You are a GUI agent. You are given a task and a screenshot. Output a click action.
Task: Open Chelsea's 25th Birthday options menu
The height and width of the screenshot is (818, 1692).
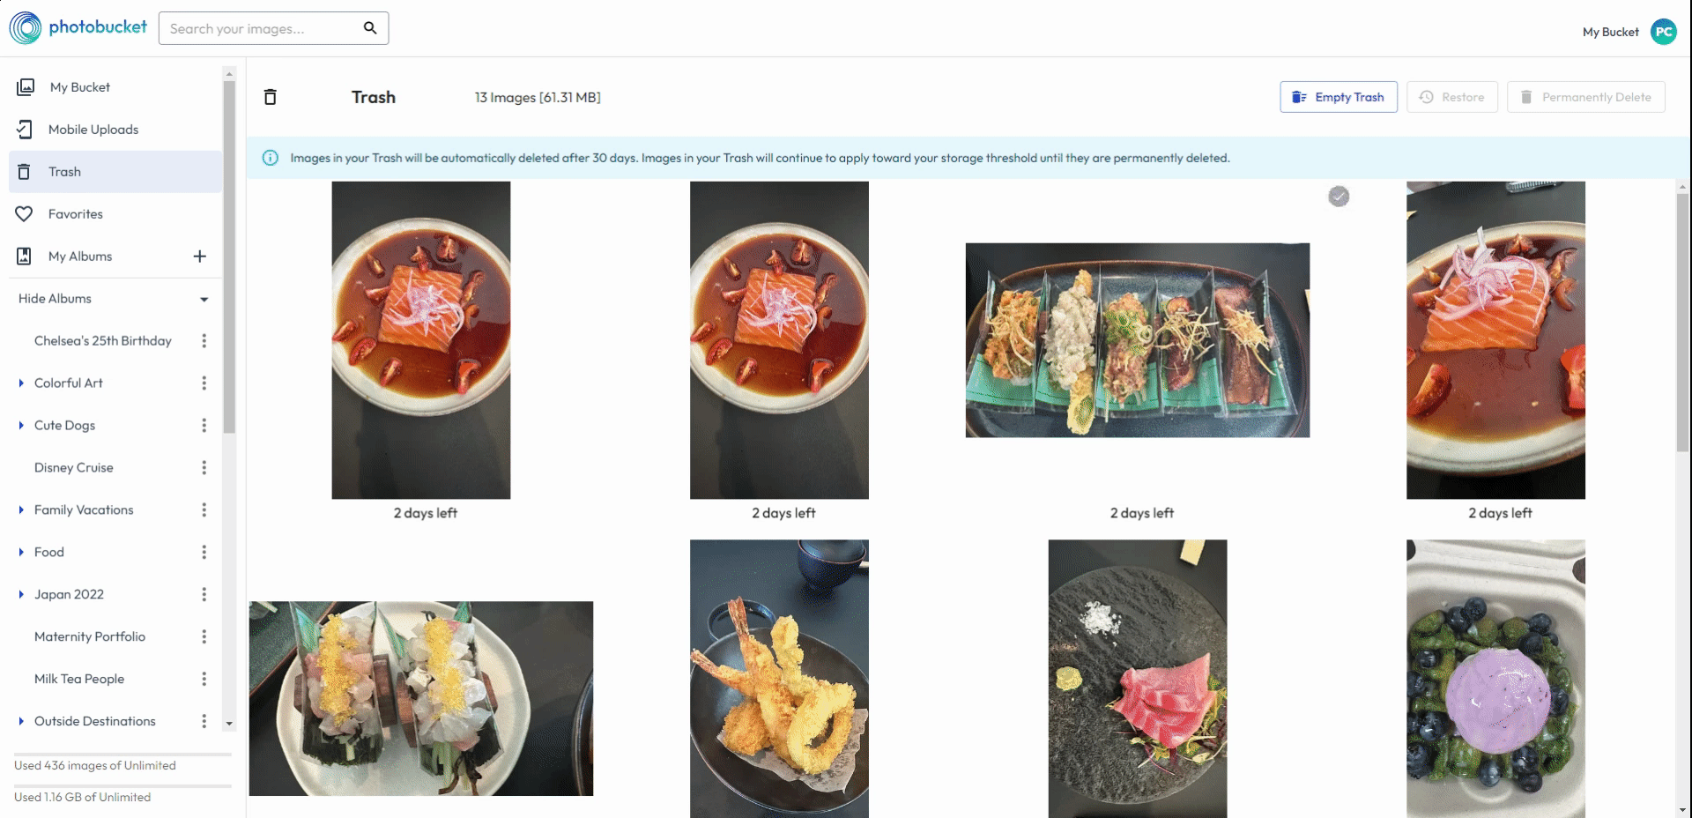pyautogui.click(x=204, y=341)
